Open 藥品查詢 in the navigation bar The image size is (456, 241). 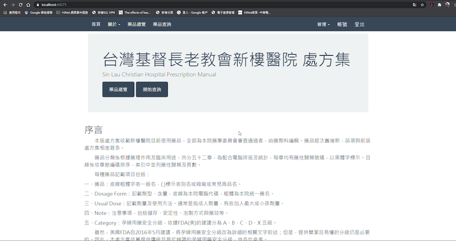click(x=162, y=24)
